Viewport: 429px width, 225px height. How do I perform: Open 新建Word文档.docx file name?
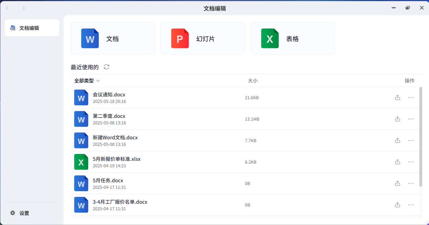point(115,138)
